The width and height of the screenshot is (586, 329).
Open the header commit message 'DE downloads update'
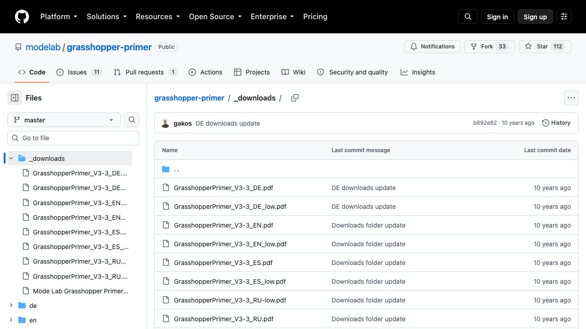coord(228,123)
